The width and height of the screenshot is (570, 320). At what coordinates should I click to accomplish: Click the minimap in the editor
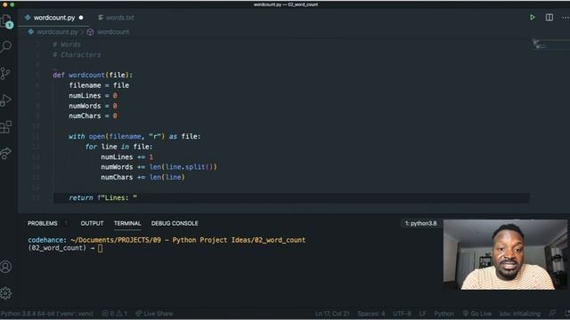coord(549,44)
